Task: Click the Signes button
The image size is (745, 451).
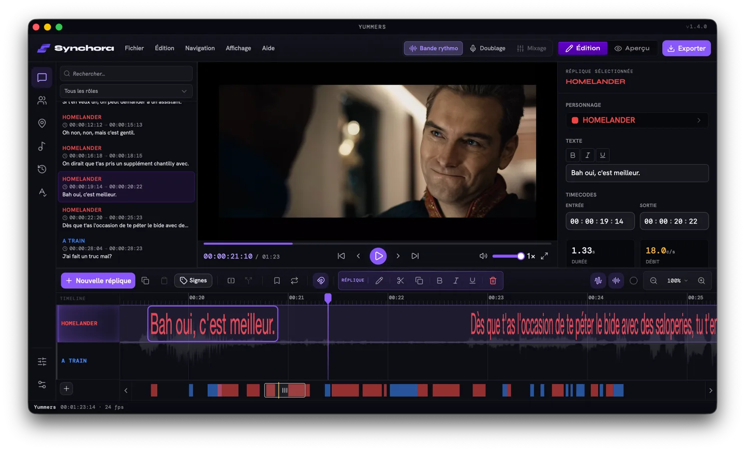Action: [193, 281]
